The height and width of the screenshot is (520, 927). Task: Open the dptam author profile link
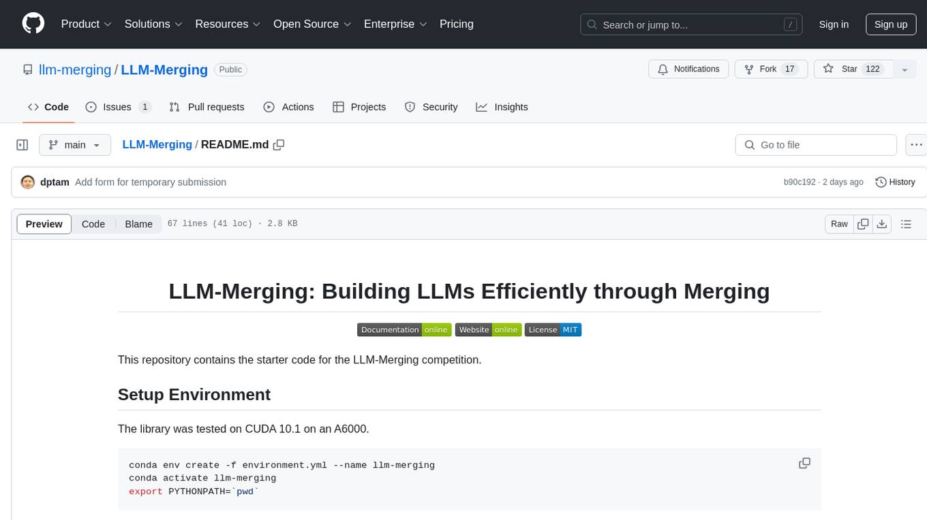(55, 182)
